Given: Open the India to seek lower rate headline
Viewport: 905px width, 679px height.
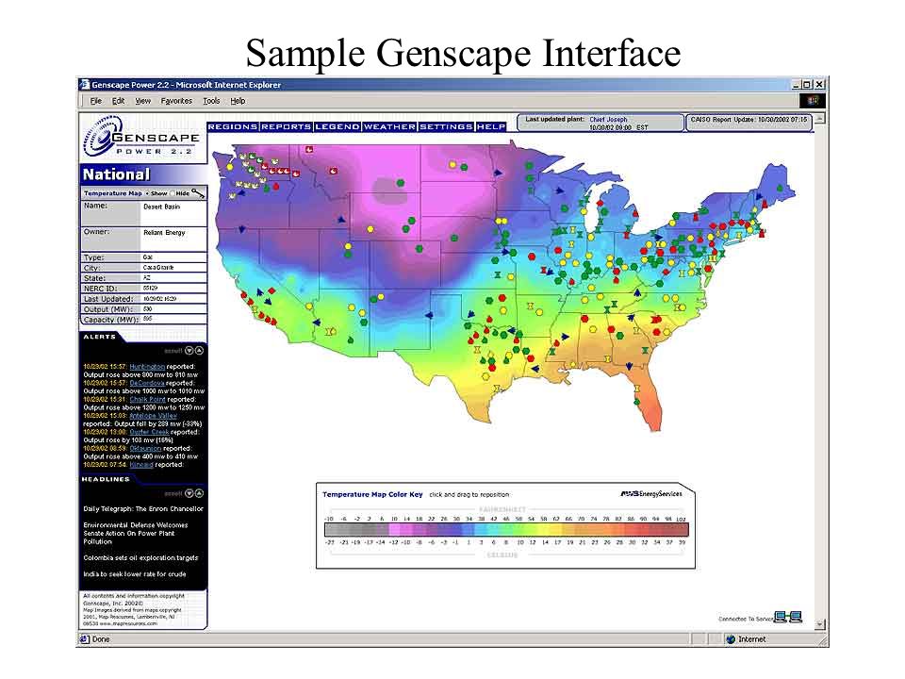Looking at the screenshot, I should point(135,574).
